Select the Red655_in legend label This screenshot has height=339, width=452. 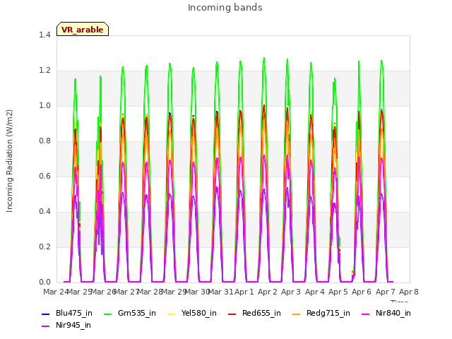(261, 314)
